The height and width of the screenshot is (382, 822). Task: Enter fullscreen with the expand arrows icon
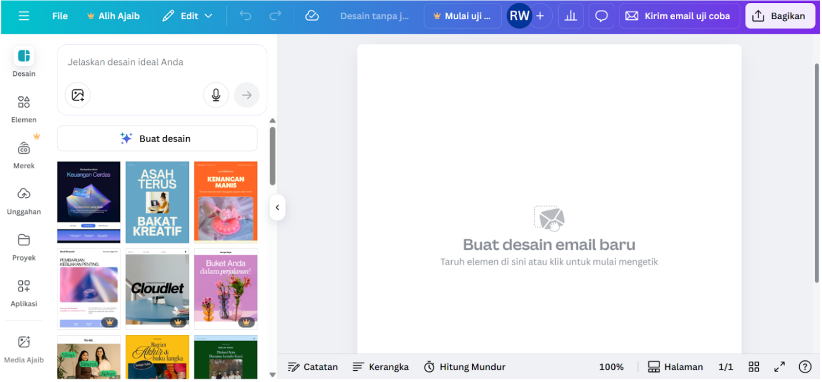click(779, 367)
